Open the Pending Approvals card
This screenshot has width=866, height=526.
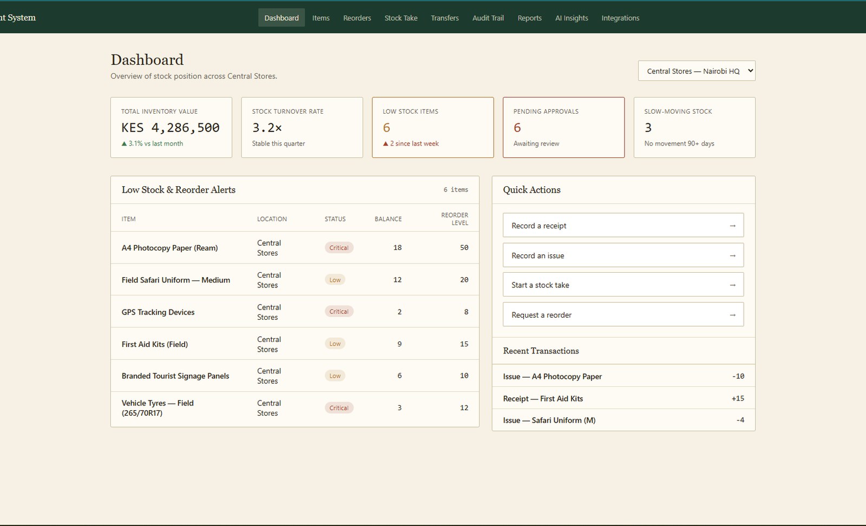pos(563,128)
